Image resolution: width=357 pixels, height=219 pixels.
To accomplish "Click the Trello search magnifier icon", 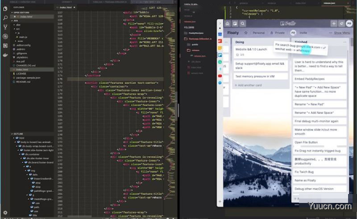I will pos(243,24).
